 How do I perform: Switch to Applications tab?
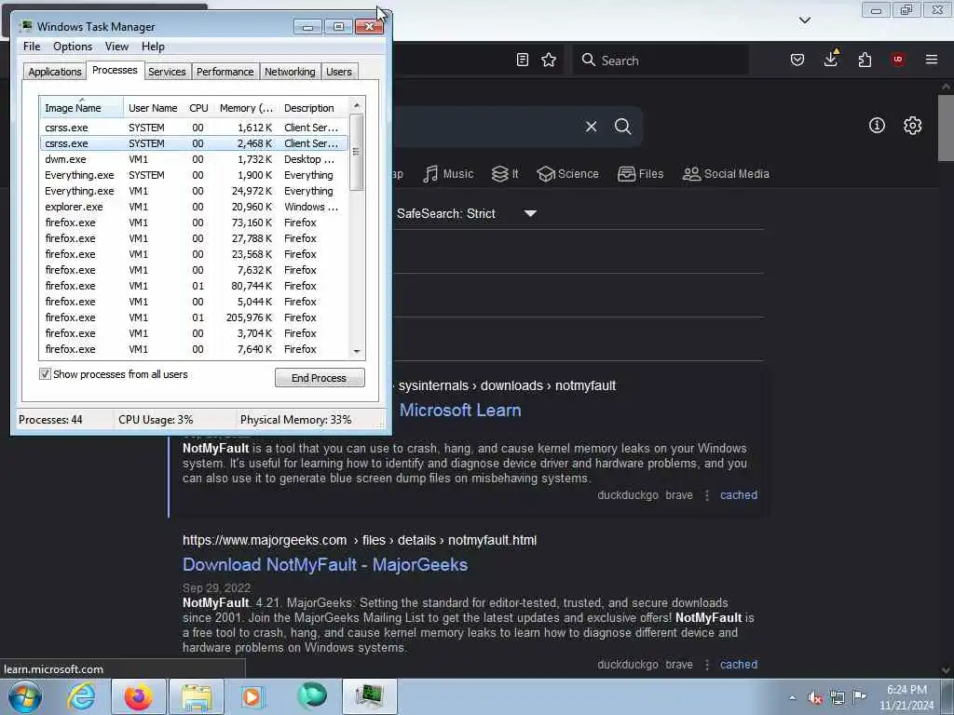pos(55,72)
